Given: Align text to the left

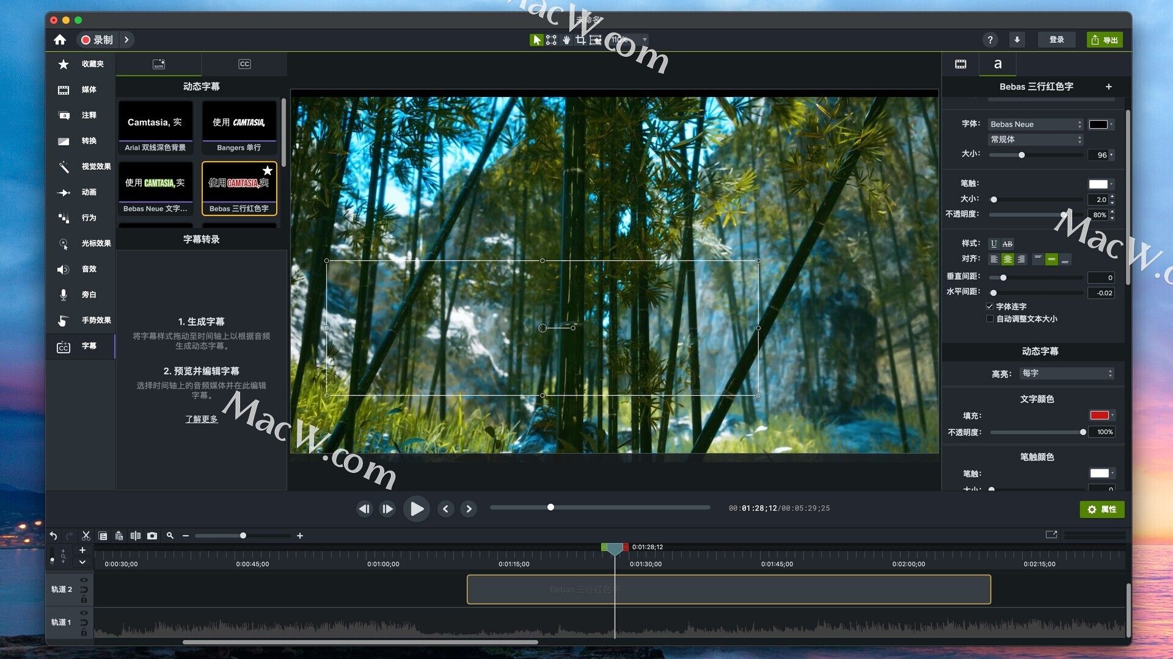Looking at the screenshot, I should [x=994, y=259].
